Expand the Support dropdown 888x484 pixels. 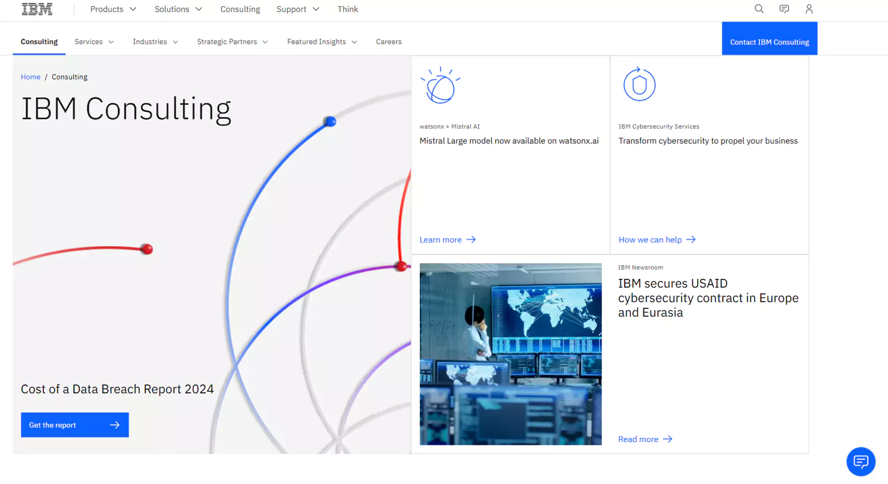click(x=298, y=9)
